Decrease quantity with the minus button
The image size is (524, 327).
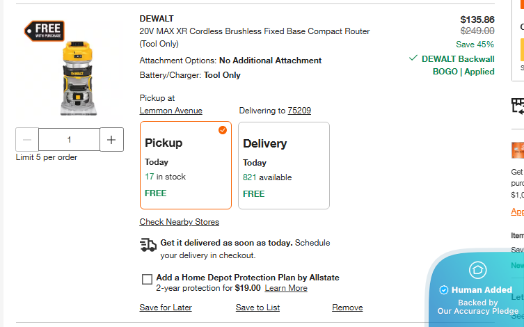(x=27, y=140)
